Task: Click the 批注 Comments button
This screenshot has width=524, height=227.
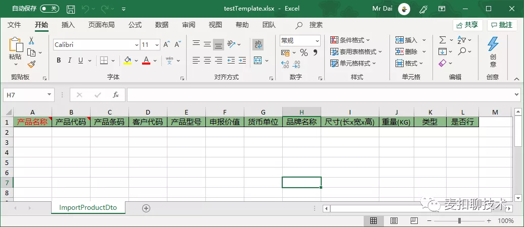Action: pos(502,25)
